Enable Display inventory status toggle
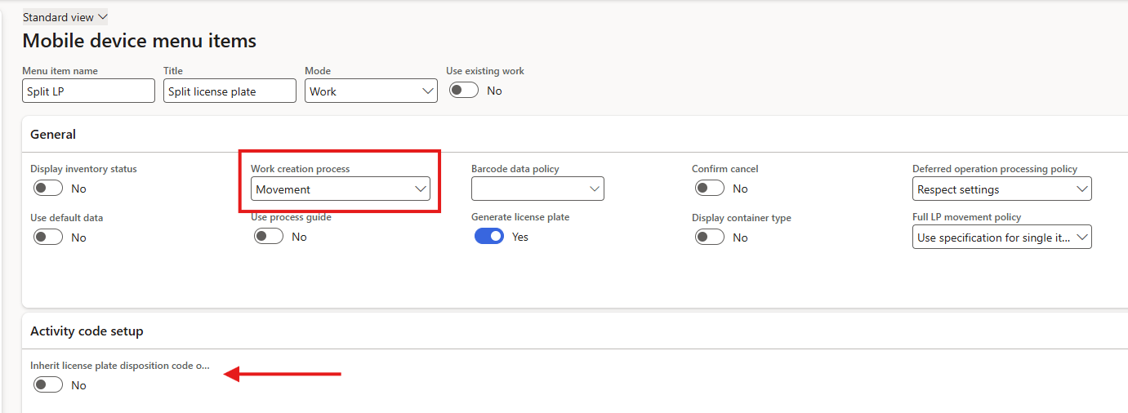Screen dimensions: 1128x413 48,189
